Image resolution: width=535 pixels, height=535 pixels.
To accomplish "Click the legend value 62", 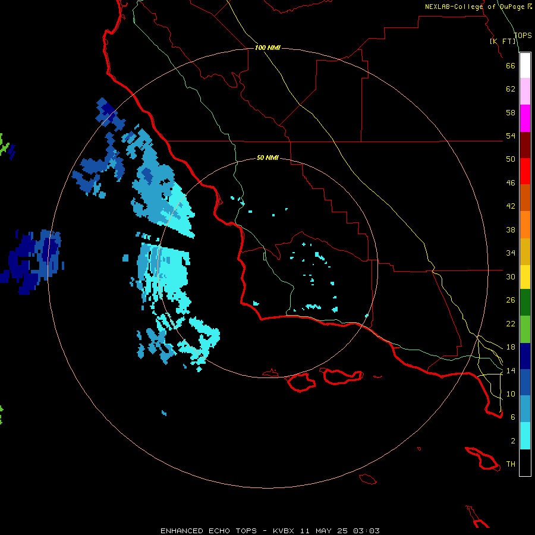I will pos(511,89).
